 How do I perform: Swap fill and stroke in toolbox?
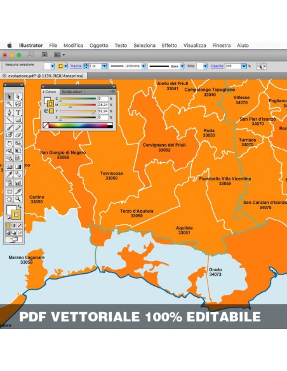(19, 207)
